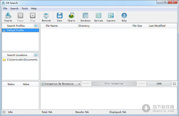Click the blue Help question mark icon
The width and height of the screenshot is (179, 116).
[x=124, y=15]
